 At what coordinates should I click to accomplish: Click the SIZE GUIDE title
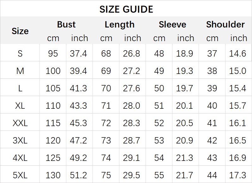coord(126,9)
